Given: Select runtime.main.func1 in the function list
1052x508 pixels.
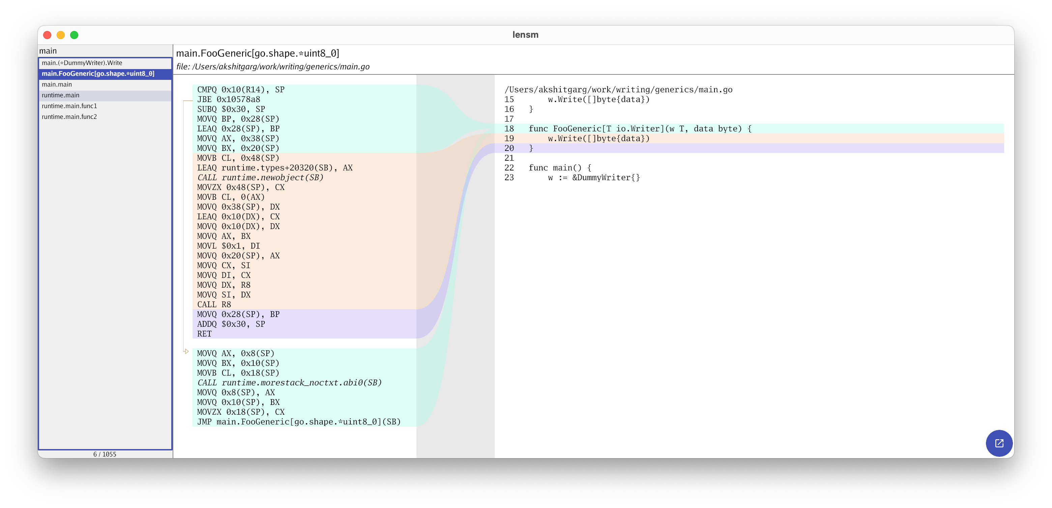Looking at the screenshot, I should tap(105, 106).
